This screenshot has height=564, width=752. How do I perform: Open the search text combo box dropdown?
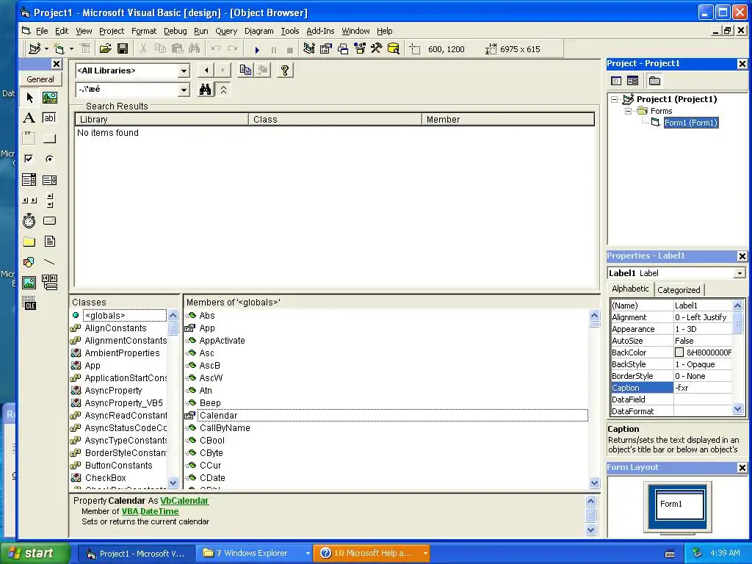point(184,90)
